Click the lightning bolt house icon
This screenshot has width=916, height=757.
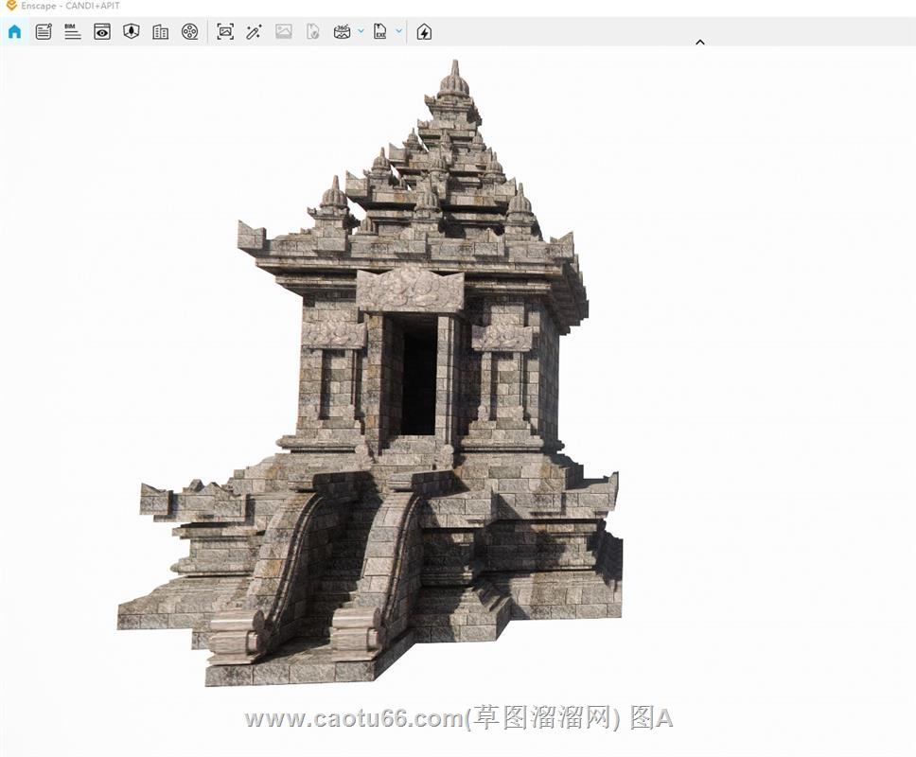(x=424, y=31)
